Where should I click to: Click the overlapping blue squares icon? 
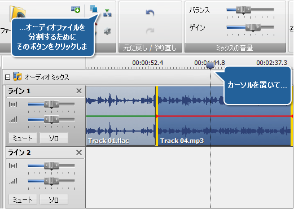[94, 8]
